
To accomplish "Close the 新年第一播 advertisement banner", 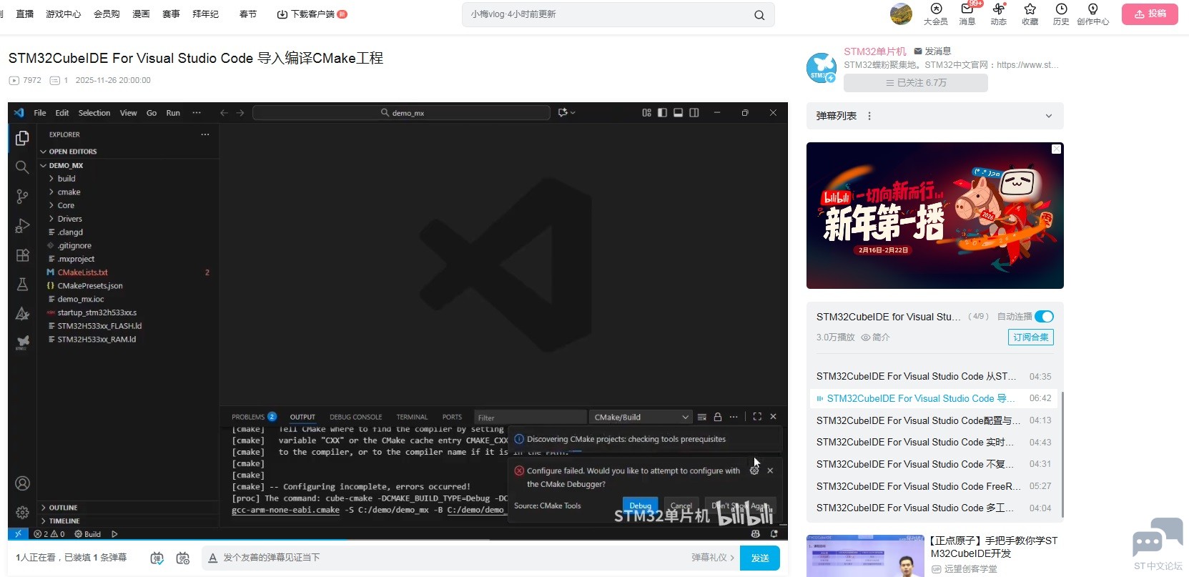I will point(1056,149).
